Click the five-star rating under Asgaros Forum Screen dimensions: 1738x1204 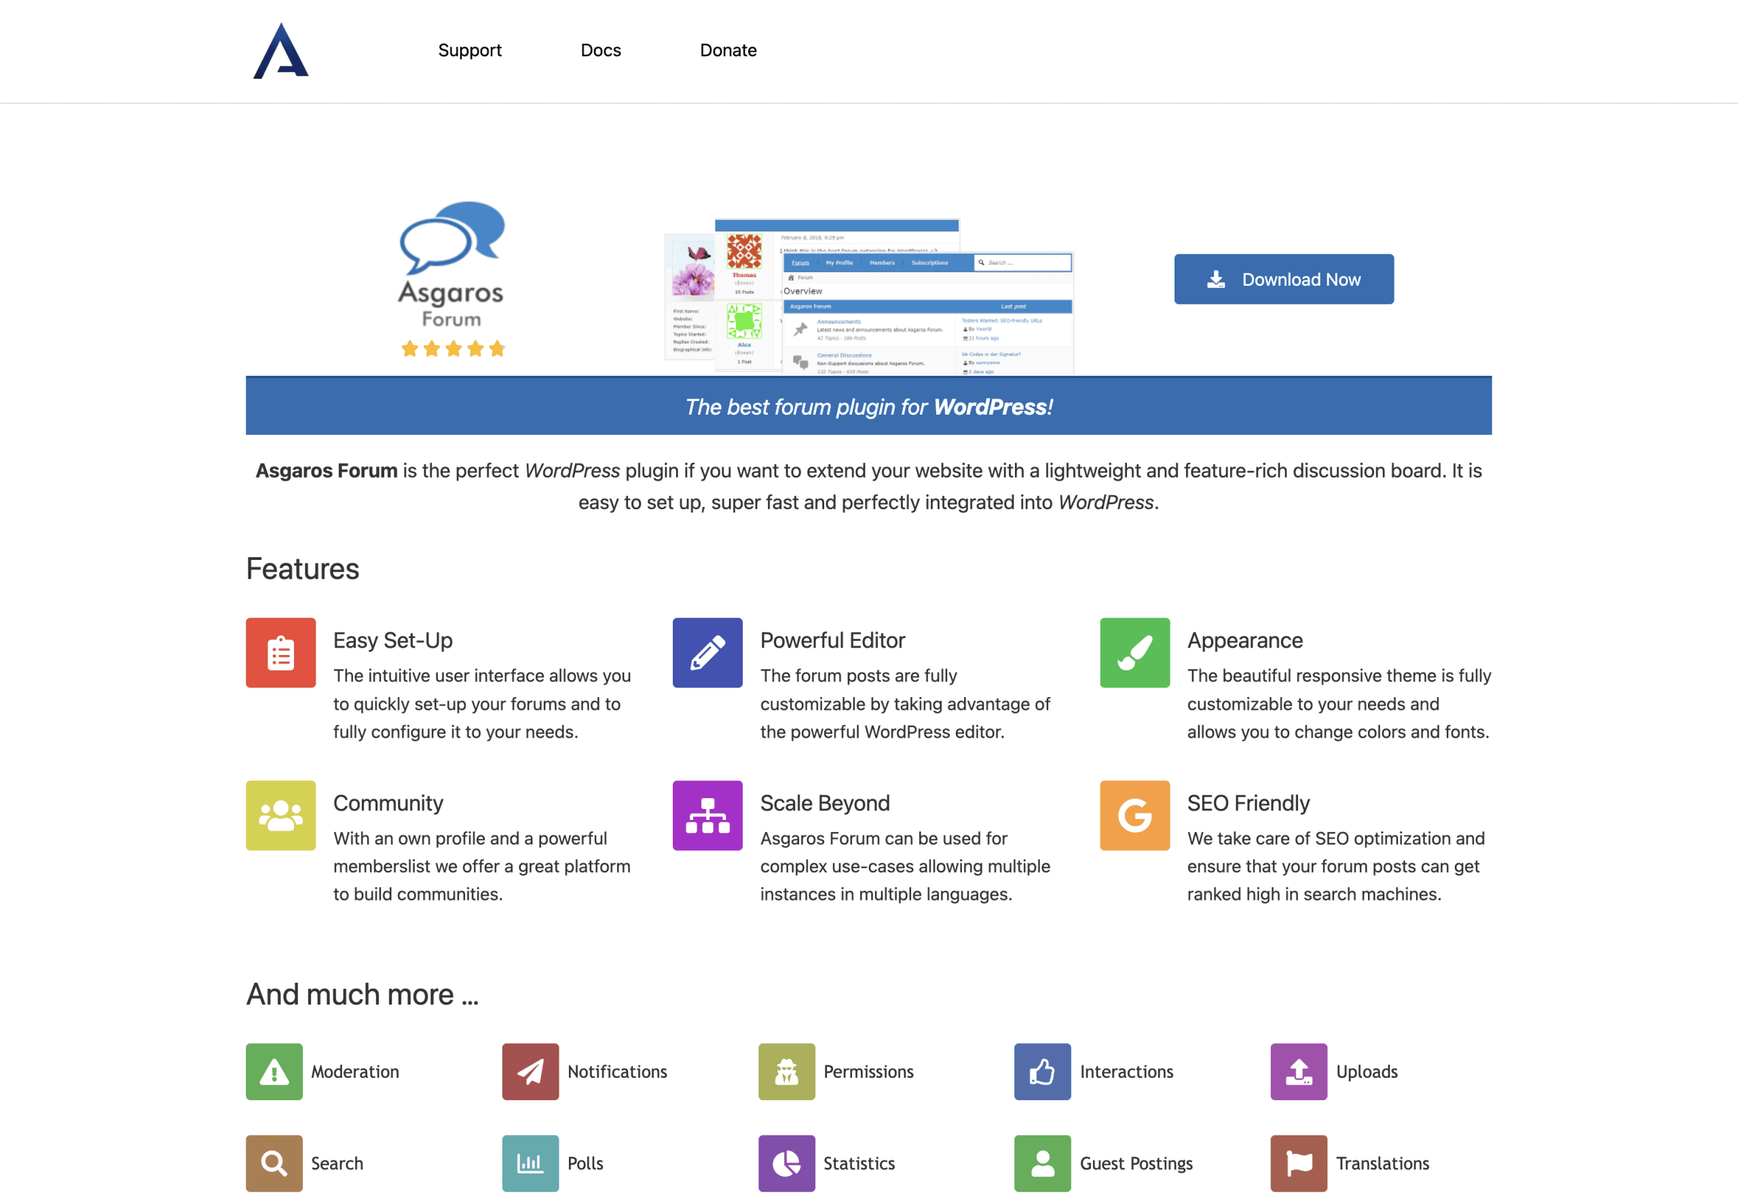tap(453, 349)
